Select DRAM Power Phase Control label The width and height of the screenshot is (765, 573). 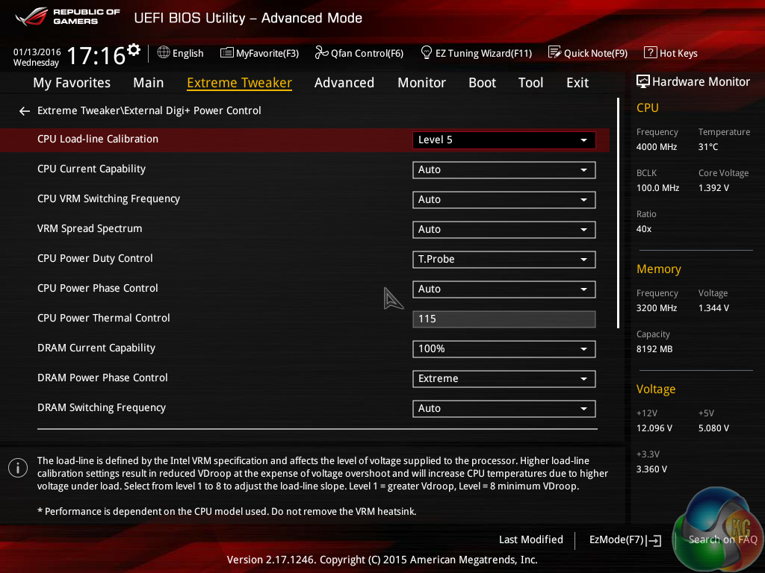point(102,378)
